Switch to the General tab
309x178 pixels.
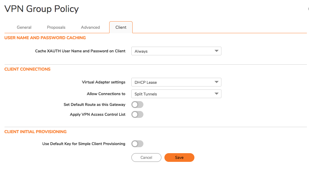coord(24,27)
